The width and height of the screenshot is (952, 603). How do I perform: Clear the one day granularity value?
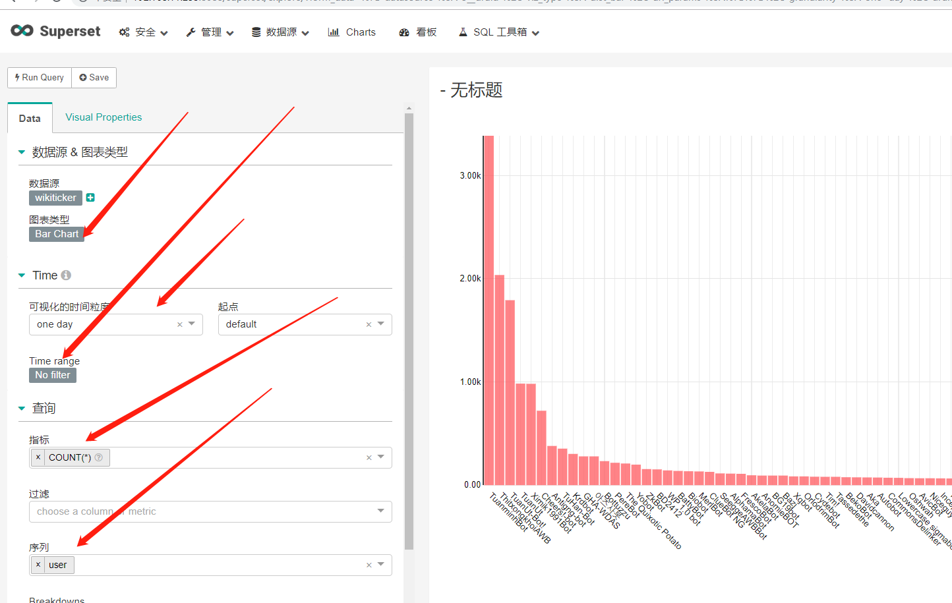tap(180, 324)
